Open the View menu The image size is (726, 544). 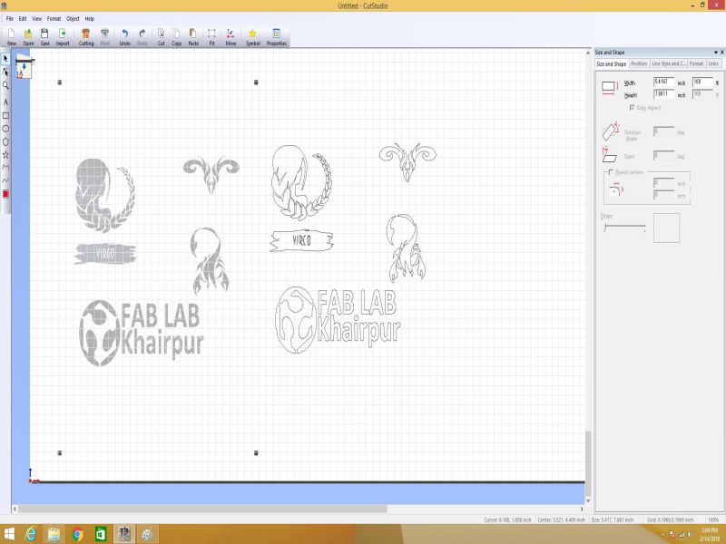point(36,19)
